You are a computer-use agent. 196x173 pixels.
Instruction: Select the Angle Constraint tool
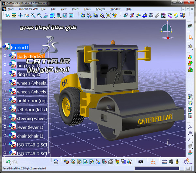click(145, 15)
